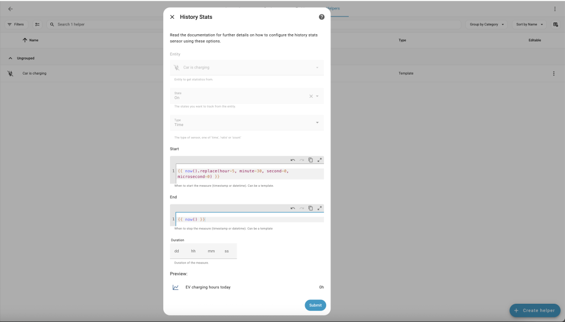The height and width of the screenshot is (322, 565).
Task: Clear the State value On
Action: (311, 96)
